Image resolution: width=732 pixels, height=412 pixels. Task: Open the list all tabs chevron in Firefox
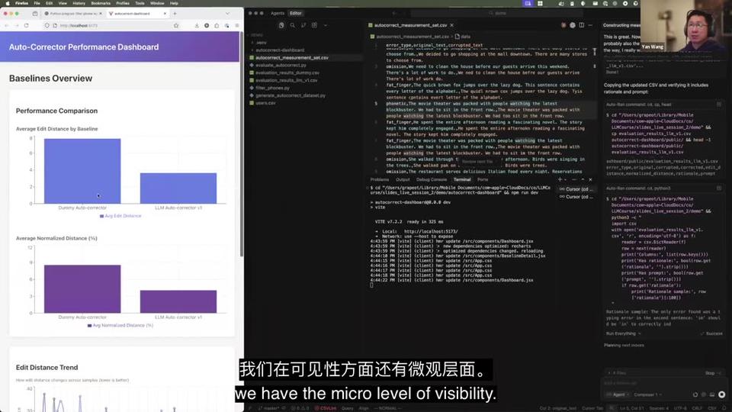click(x=227, y=14)
